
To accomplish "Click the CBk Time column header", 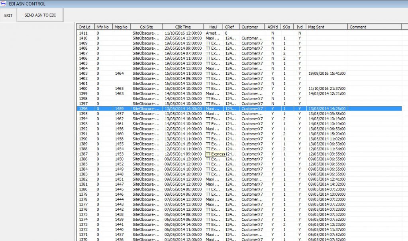I will (183, 27).
